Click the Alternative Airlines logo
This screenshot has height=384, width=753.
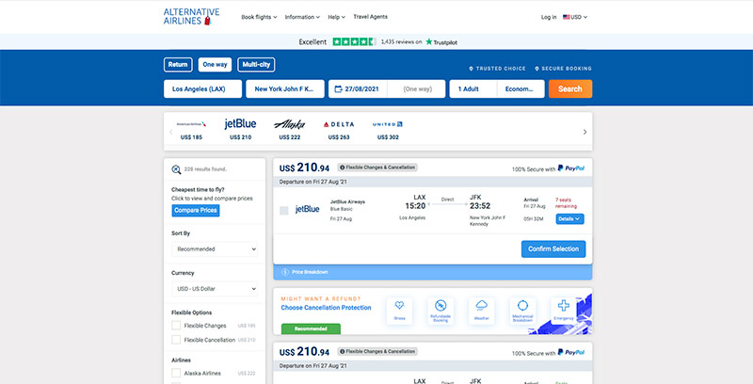tap(191, 17)
